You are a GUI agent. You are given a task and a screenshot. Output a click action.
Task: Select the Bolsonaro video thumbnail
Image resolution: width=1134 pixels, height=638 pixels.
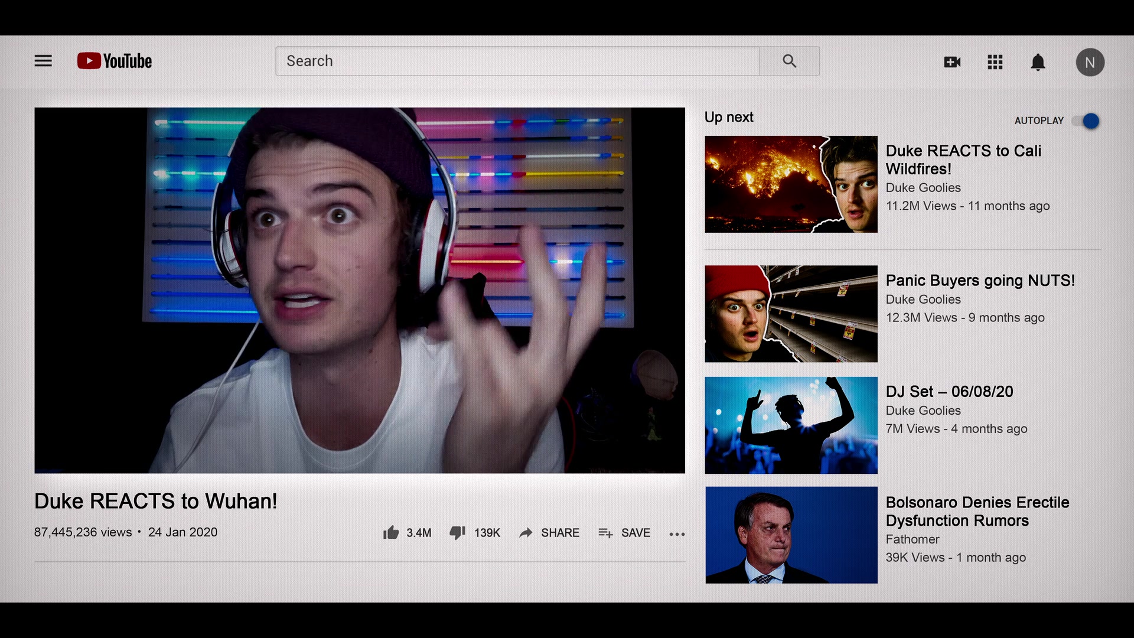tap(791, 535)
